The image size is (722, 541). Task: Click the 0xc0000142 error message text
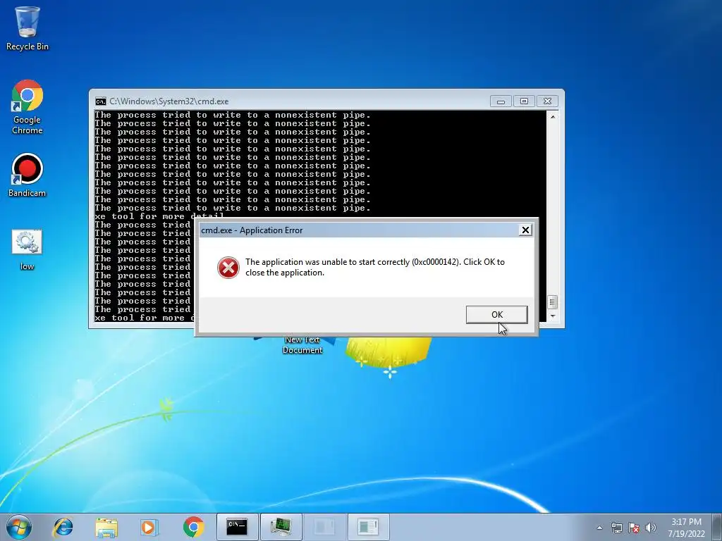pyautogui.click(x=375, y=267)
